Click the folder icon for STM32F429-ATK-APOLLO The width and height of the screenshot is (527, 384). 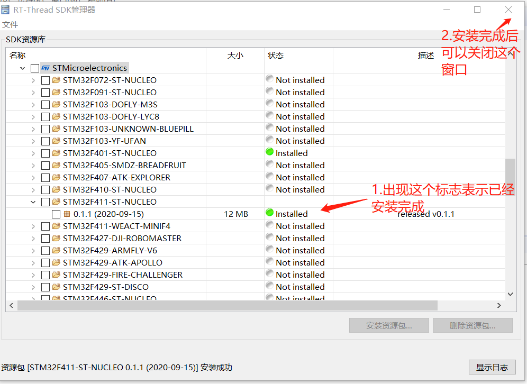pos(56,262)
